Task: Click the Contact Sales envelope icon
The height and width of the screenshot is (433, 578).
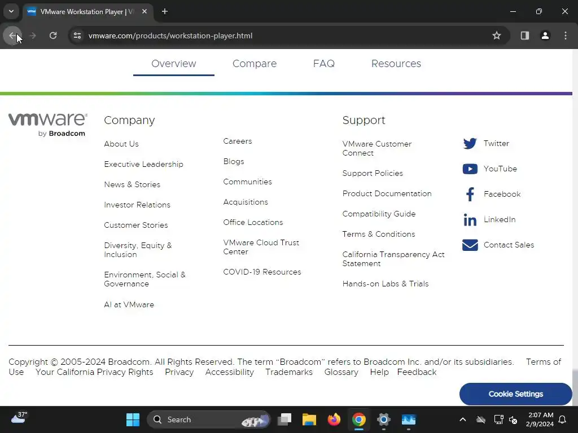Action: (470, 245)
